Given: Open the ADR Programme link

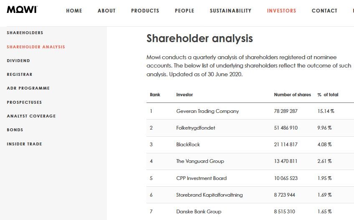Looking at the screenshot, I should (28, 88).
